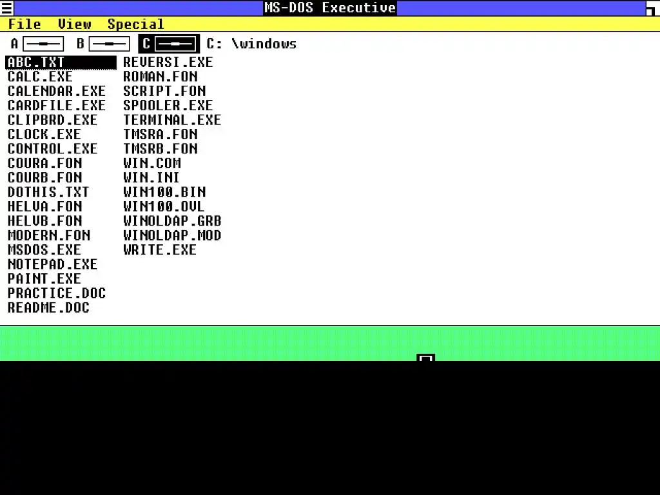
Task: Select COURB.FON font file
Action: click(x=44, y=178)
